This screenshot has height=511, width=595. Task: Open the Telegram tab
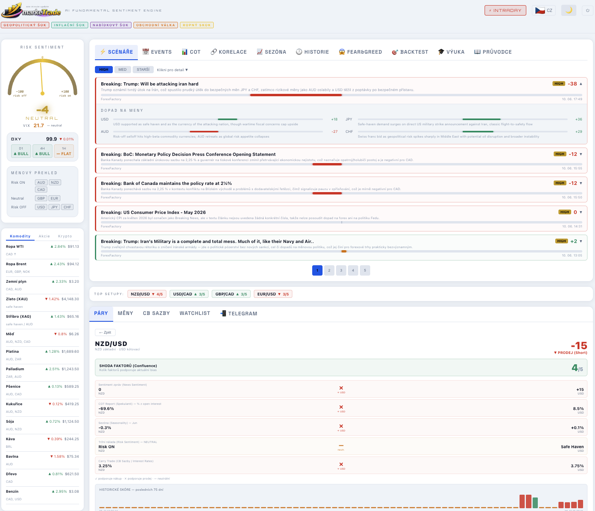click(239, 313)
